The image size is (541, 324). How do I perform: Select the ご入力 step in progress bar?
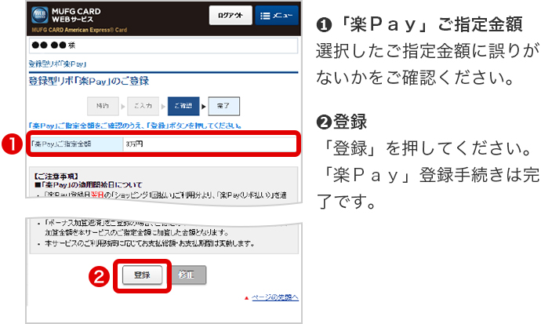143,106
